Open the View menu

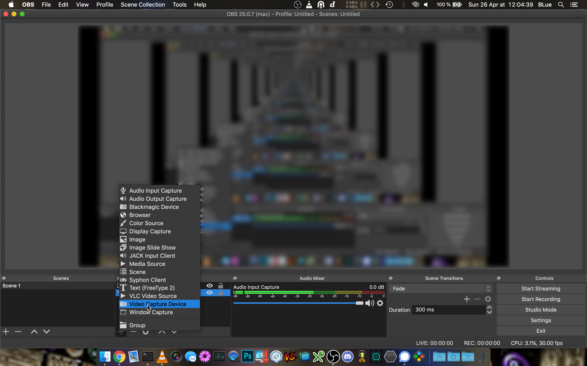[x=82, y=4]
